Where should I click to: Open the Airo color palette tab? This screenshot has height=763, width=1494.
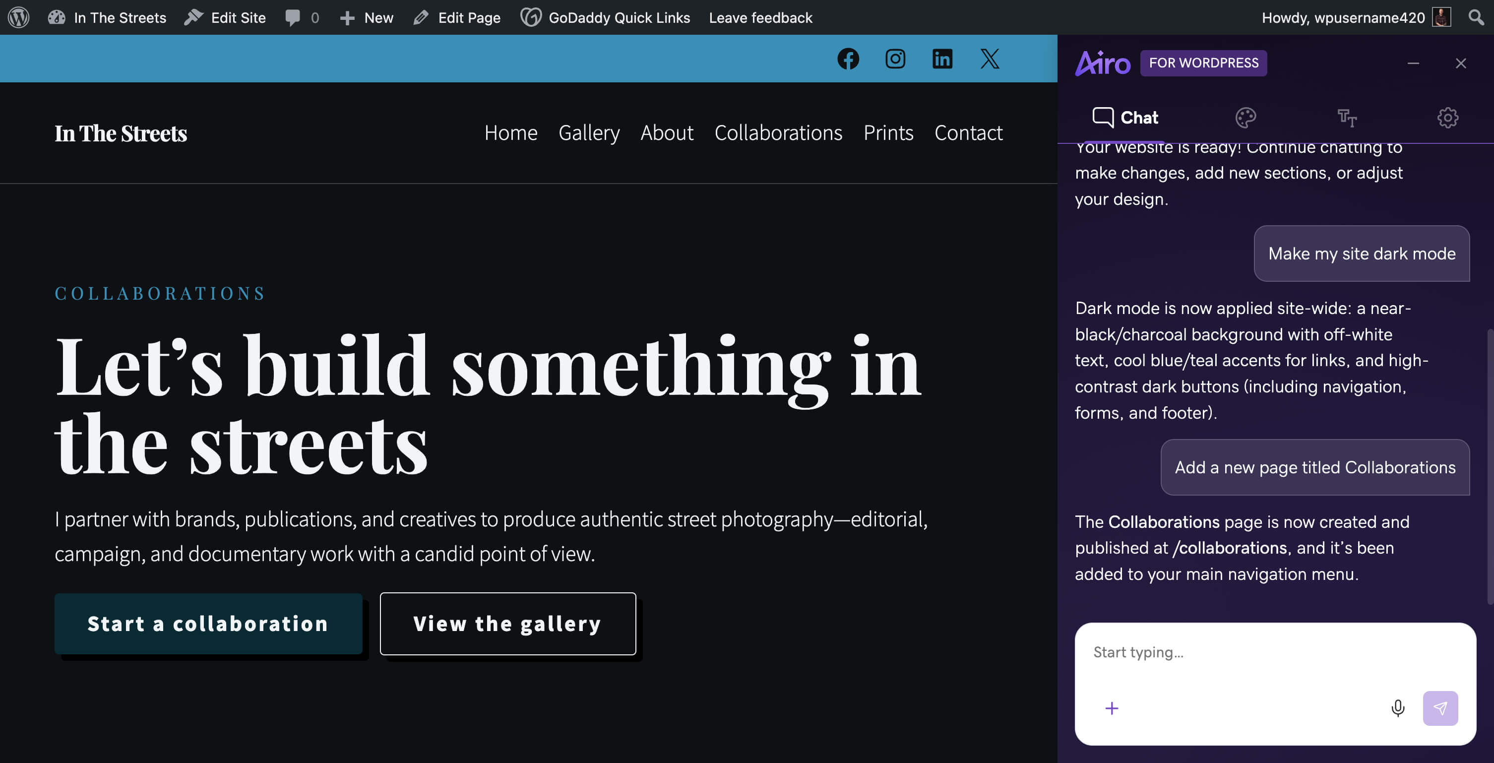(x=1245, y=118)
